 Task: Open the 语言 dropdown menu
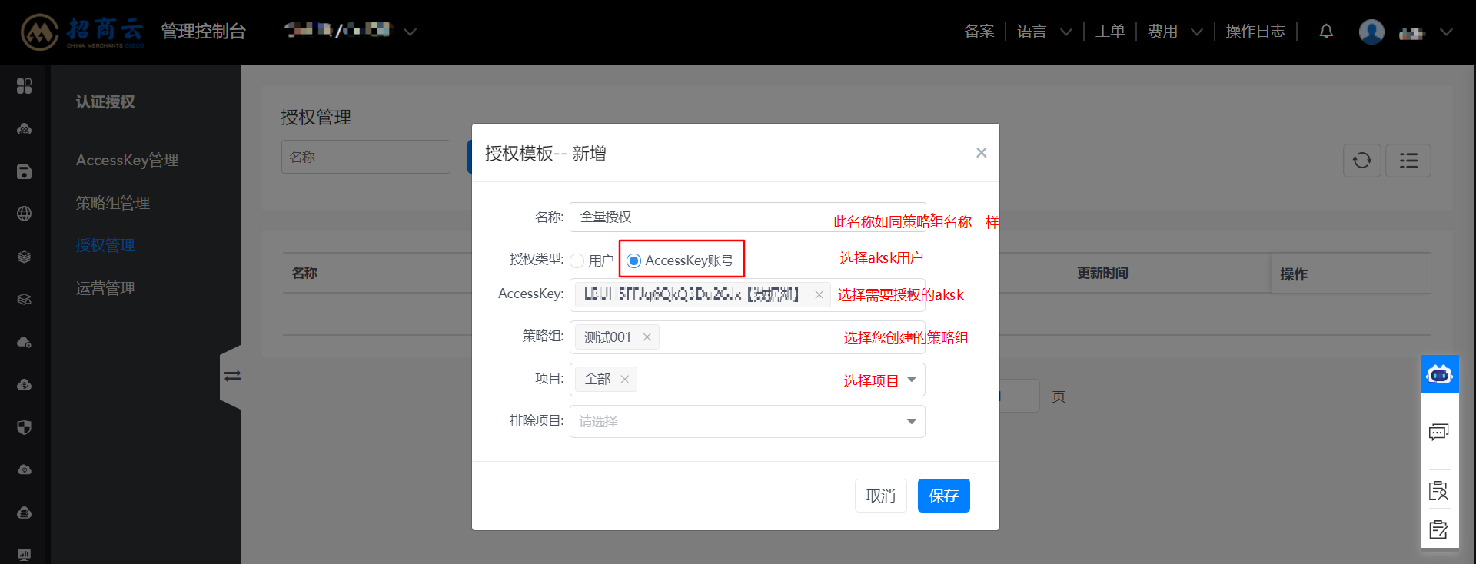pyautogui.click(x=1045, y=32)
